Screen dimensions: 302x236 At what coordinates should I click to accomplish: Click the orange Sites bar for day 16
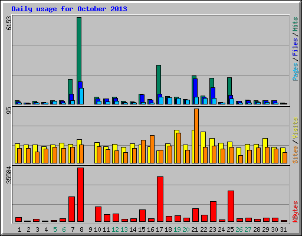pyautogui.click(x=152, y=149)
